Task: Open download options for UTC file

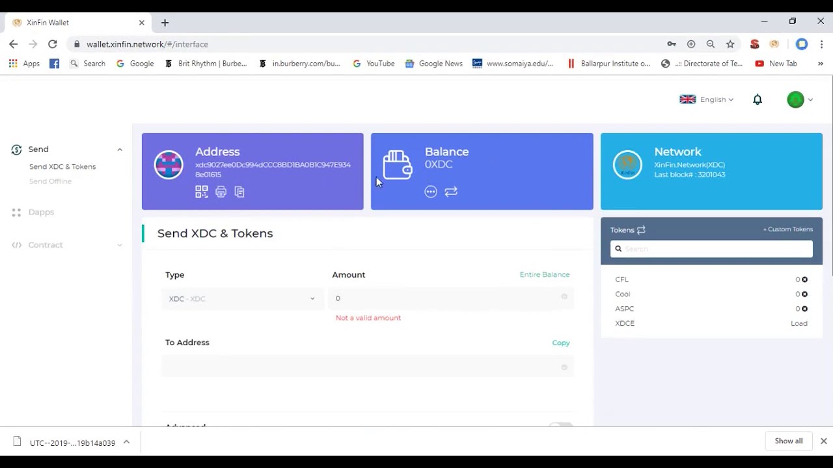Action: click(x=126, y=442)
